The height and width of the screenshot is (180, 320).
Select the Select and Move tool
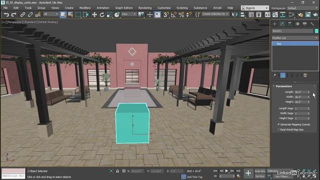click(x=94, y=14)
